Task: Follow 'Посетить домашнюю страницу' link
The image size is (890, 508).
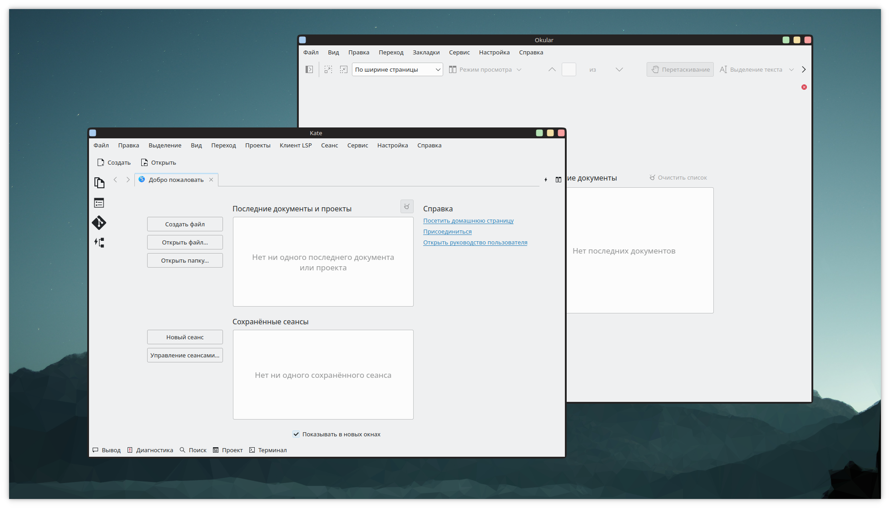Action: (468, 220)
